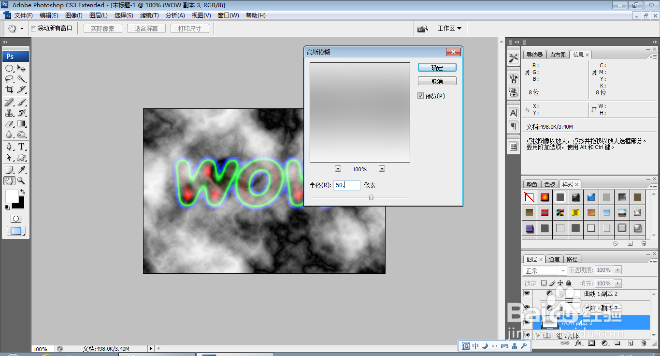Viewport: 660px width, 356px height.
Task: Select the Crop tool
Action: click(x=9, y=89)
